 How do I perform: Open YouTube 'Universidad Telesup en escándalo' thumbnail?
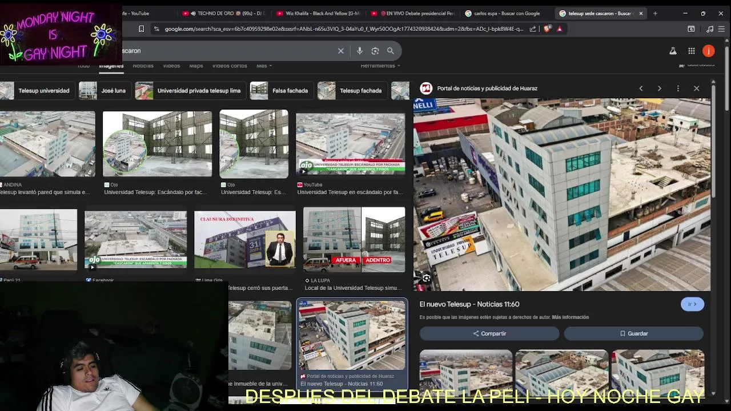(350, 144)
